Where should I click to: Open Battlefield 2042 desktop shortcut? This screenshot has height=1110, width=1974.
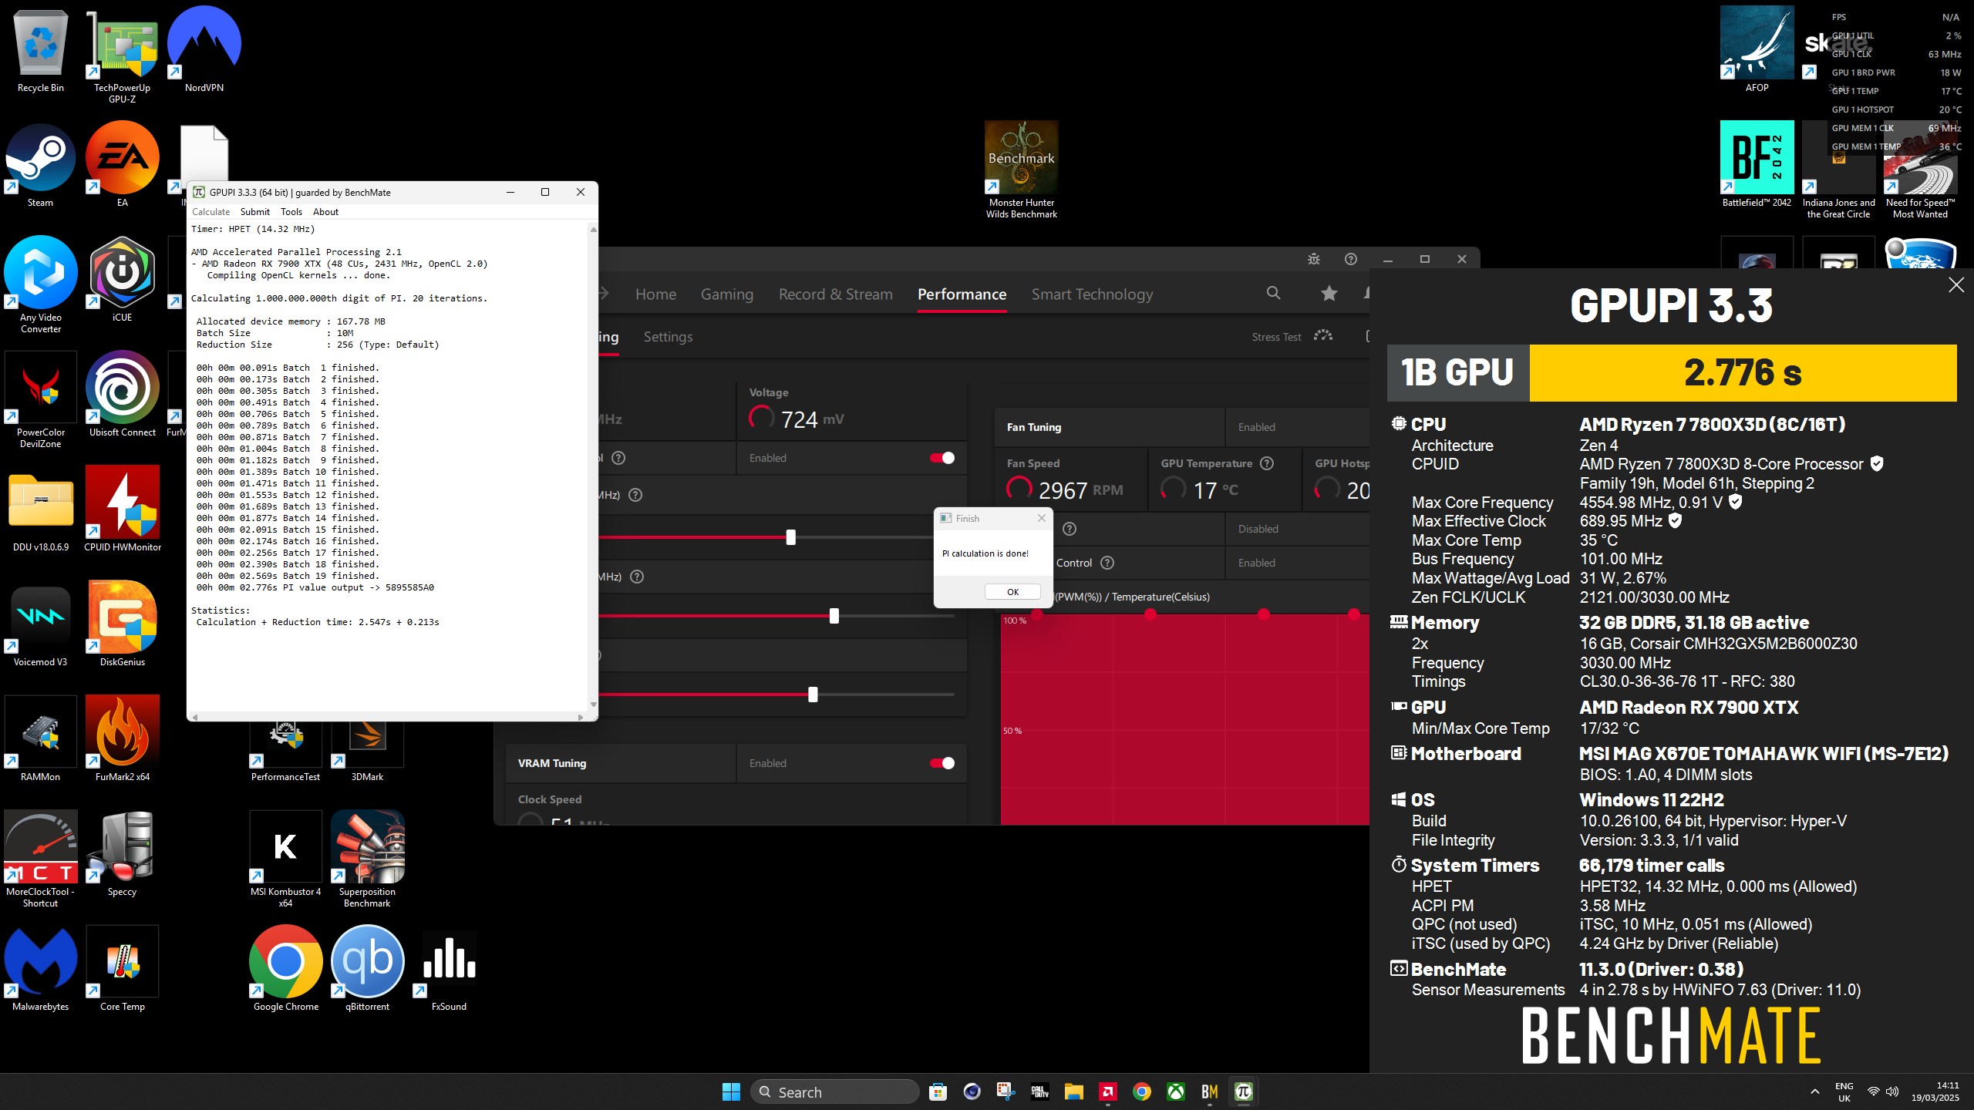(1757, 165)
